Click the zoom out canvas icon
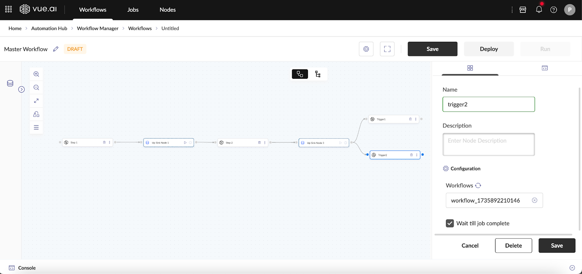Screen dimensions: 582x274 pyautogui.click(x=36, y=87)
